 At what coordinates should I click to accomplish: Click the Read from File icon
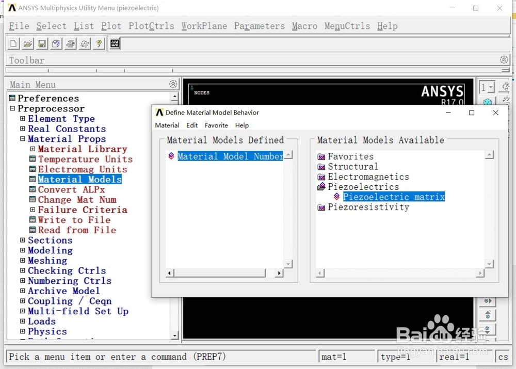tap(33, 230)
